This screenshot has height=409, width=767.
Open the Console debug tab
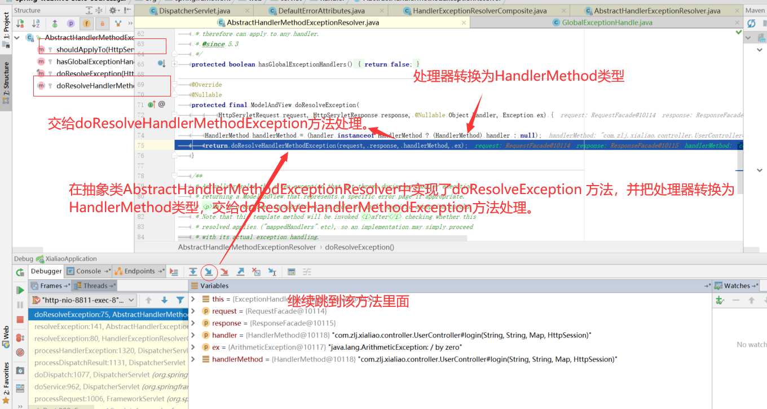pos(88,271)
